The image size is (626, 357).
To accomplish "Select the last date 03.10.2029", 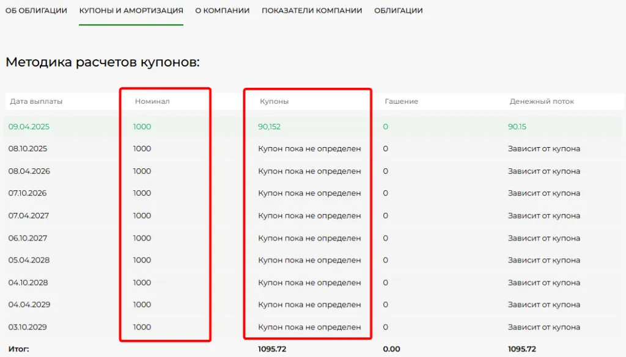I will point(28,327).
